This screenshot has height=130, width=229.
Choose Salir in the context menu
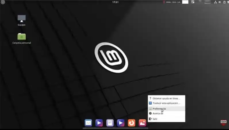pyautogui.click(x=166, y=119)
